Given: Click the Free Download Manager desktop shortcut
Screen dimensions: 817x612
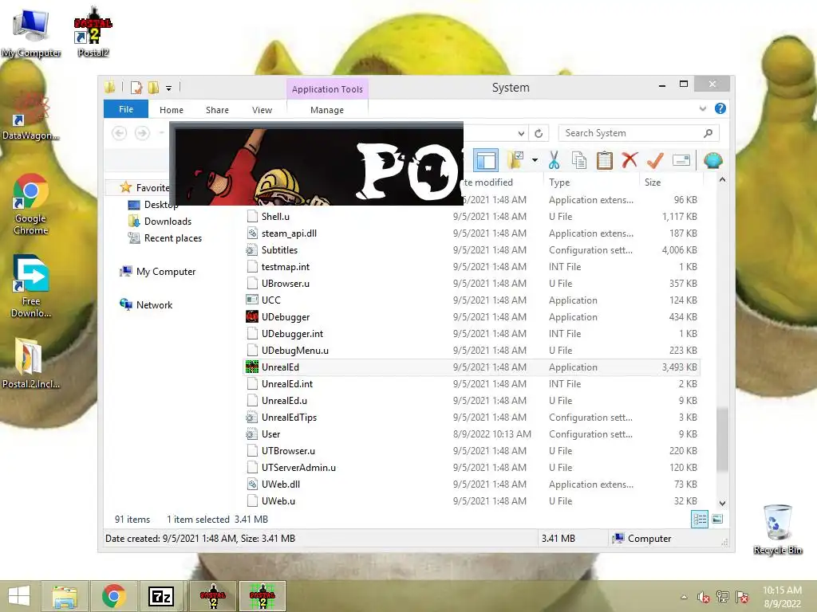Looking at the screenshot, I should (x=31, y=286).
